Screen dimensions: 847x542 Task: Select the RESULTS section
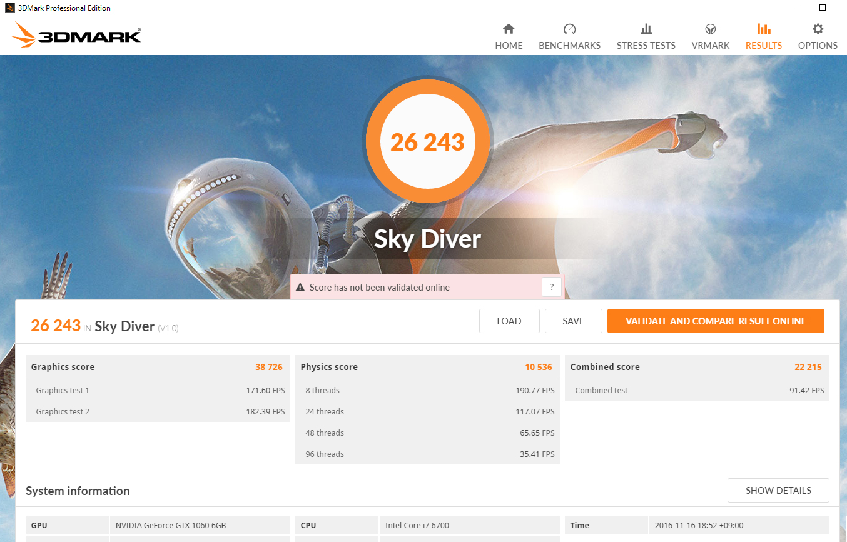764,37
